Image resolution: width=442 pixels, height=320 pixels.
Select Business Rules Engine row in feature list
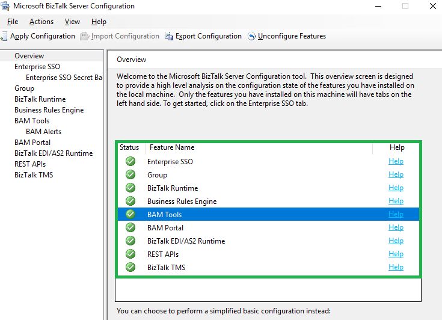268,201
